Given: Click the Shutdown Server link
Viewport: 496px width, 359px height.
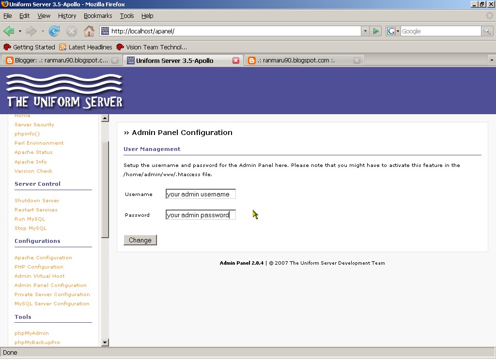Looking at the screenshot, I should point(37,200).
